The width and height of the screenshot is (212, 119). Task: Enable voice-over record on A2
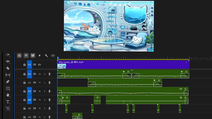click(49, 83)
